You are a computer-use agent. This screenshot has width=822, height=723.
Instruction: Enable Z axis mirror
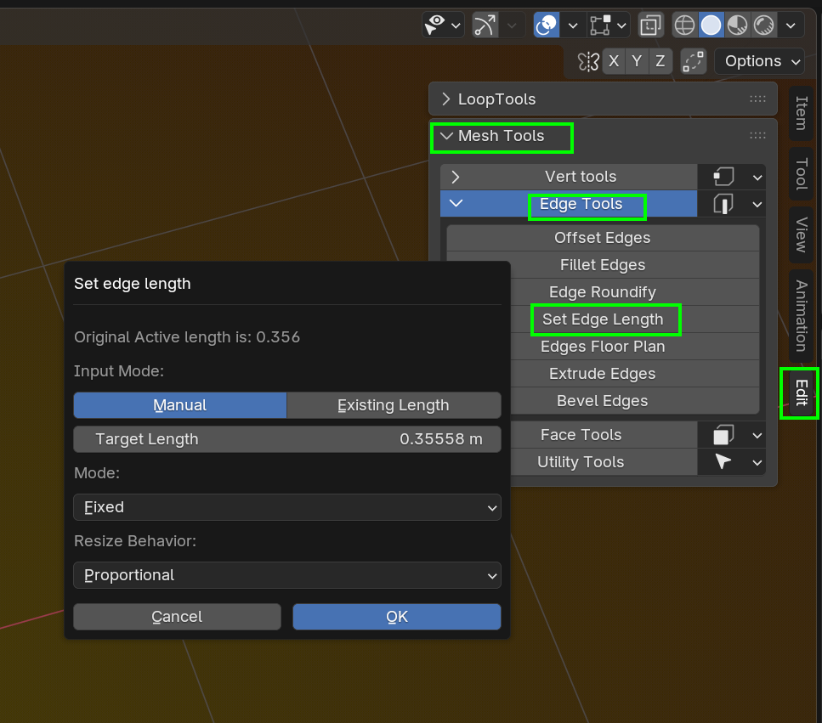click(659, 61)
